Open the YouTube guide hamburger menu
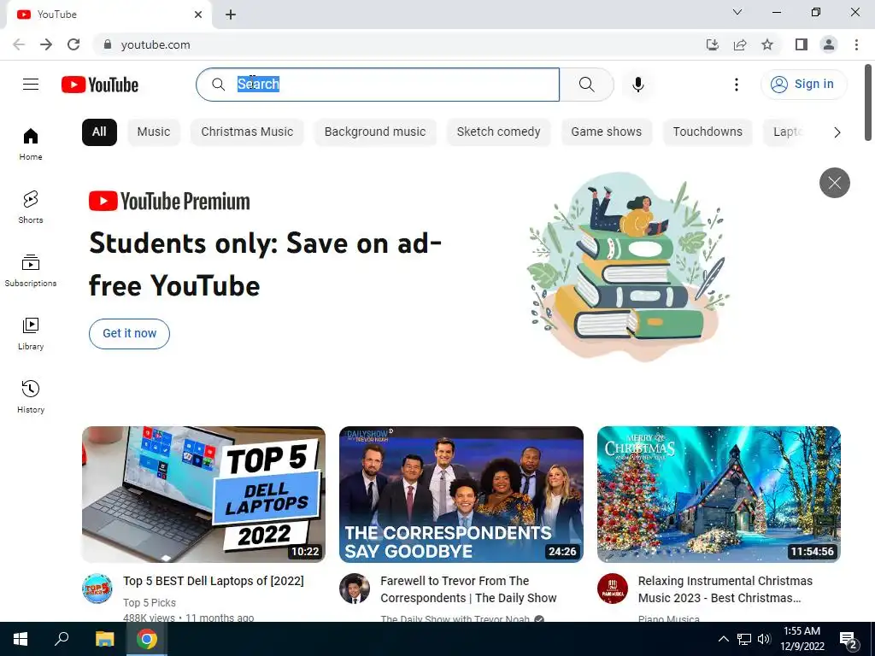Viewport: 875px width, 656px height. 31,85
